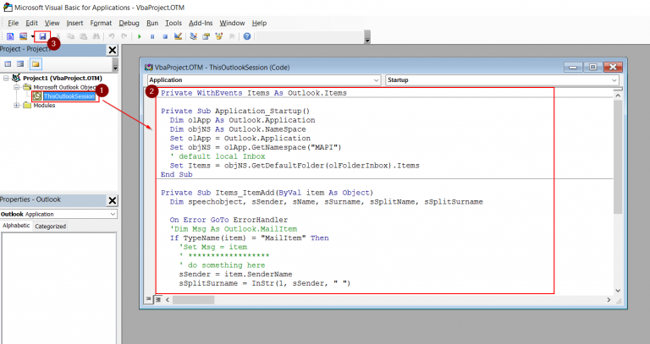Open the Debug menu
The image size is (650, 344).
(x=129, y=23)
